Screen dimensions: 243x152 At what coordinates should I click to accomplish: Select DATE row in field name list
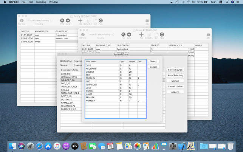pyautogui.click(x=116, y=65)
